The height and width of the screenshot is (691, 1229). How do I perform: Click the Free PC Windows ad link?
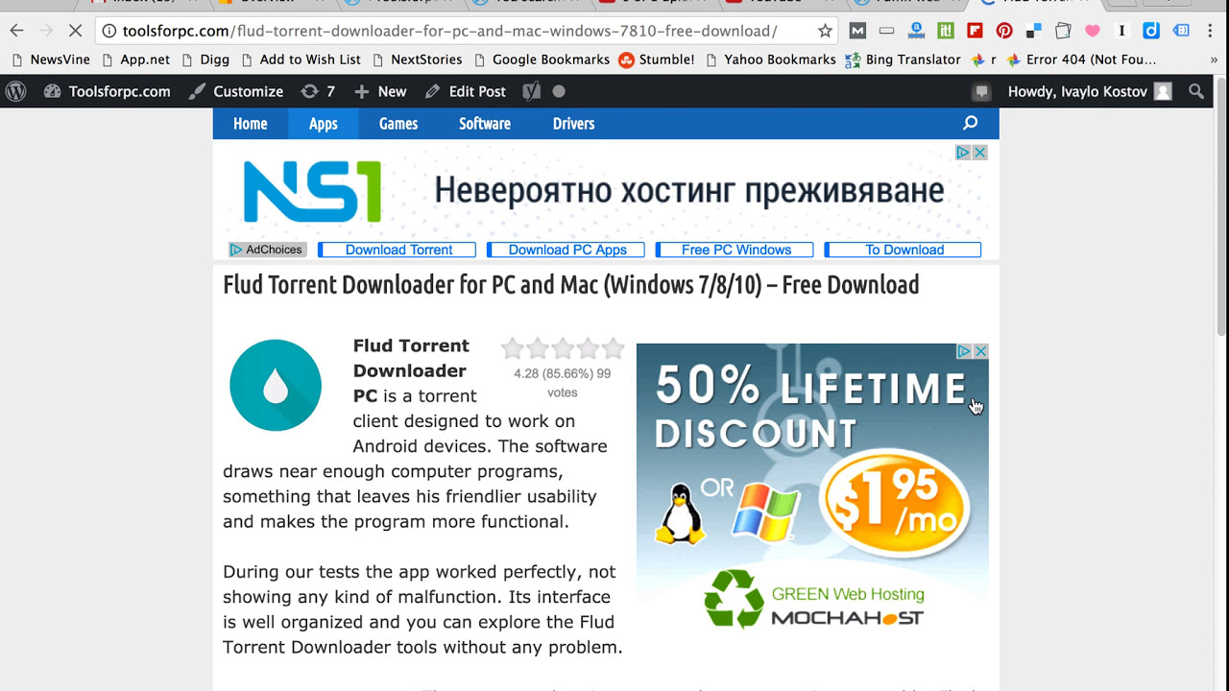coord(735,250)
